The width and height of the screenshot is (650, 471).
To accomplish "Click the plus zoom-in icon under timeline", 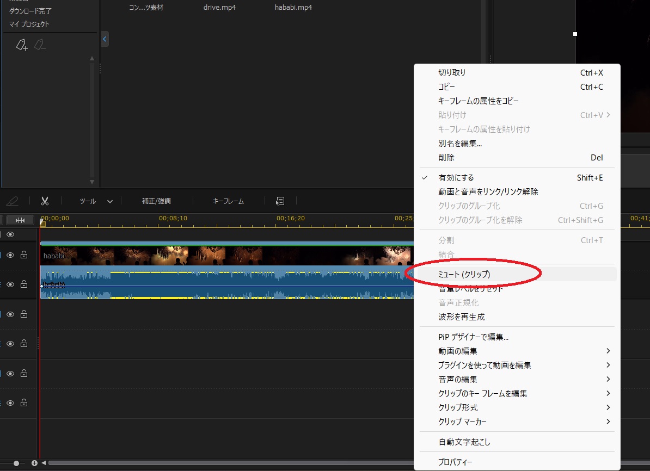I will click(34, 463).
